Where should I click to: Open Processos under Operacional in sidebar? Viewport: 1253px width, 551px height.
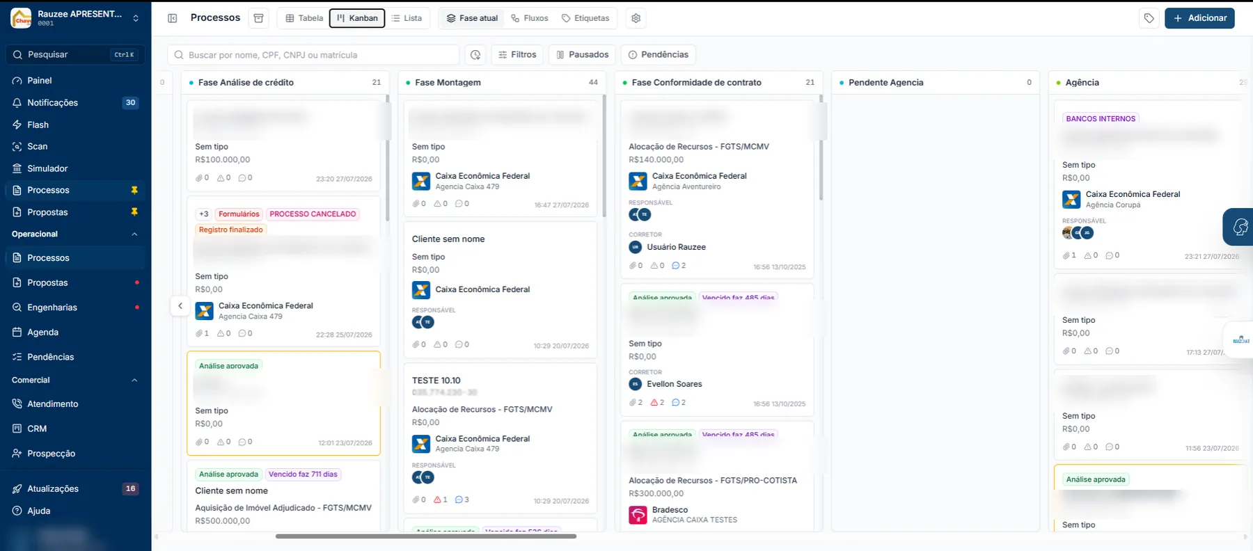coord(75,257)
